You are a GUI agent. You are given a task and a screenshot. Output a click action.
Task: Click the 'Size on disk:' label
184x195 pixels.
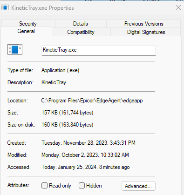coord(21,125)
